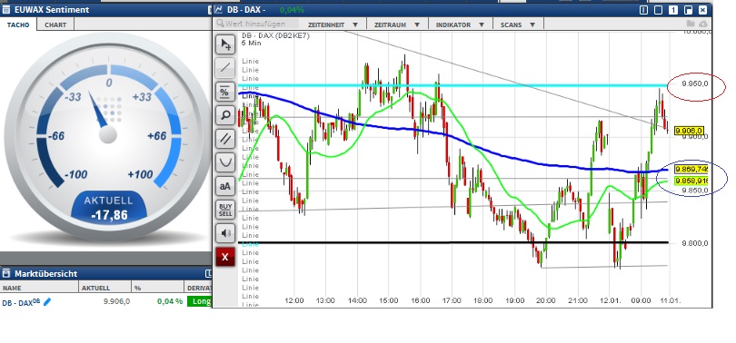The image size is (736, 343).
Task: Click the 12:00 time axis label
Action: pos(293,300)
